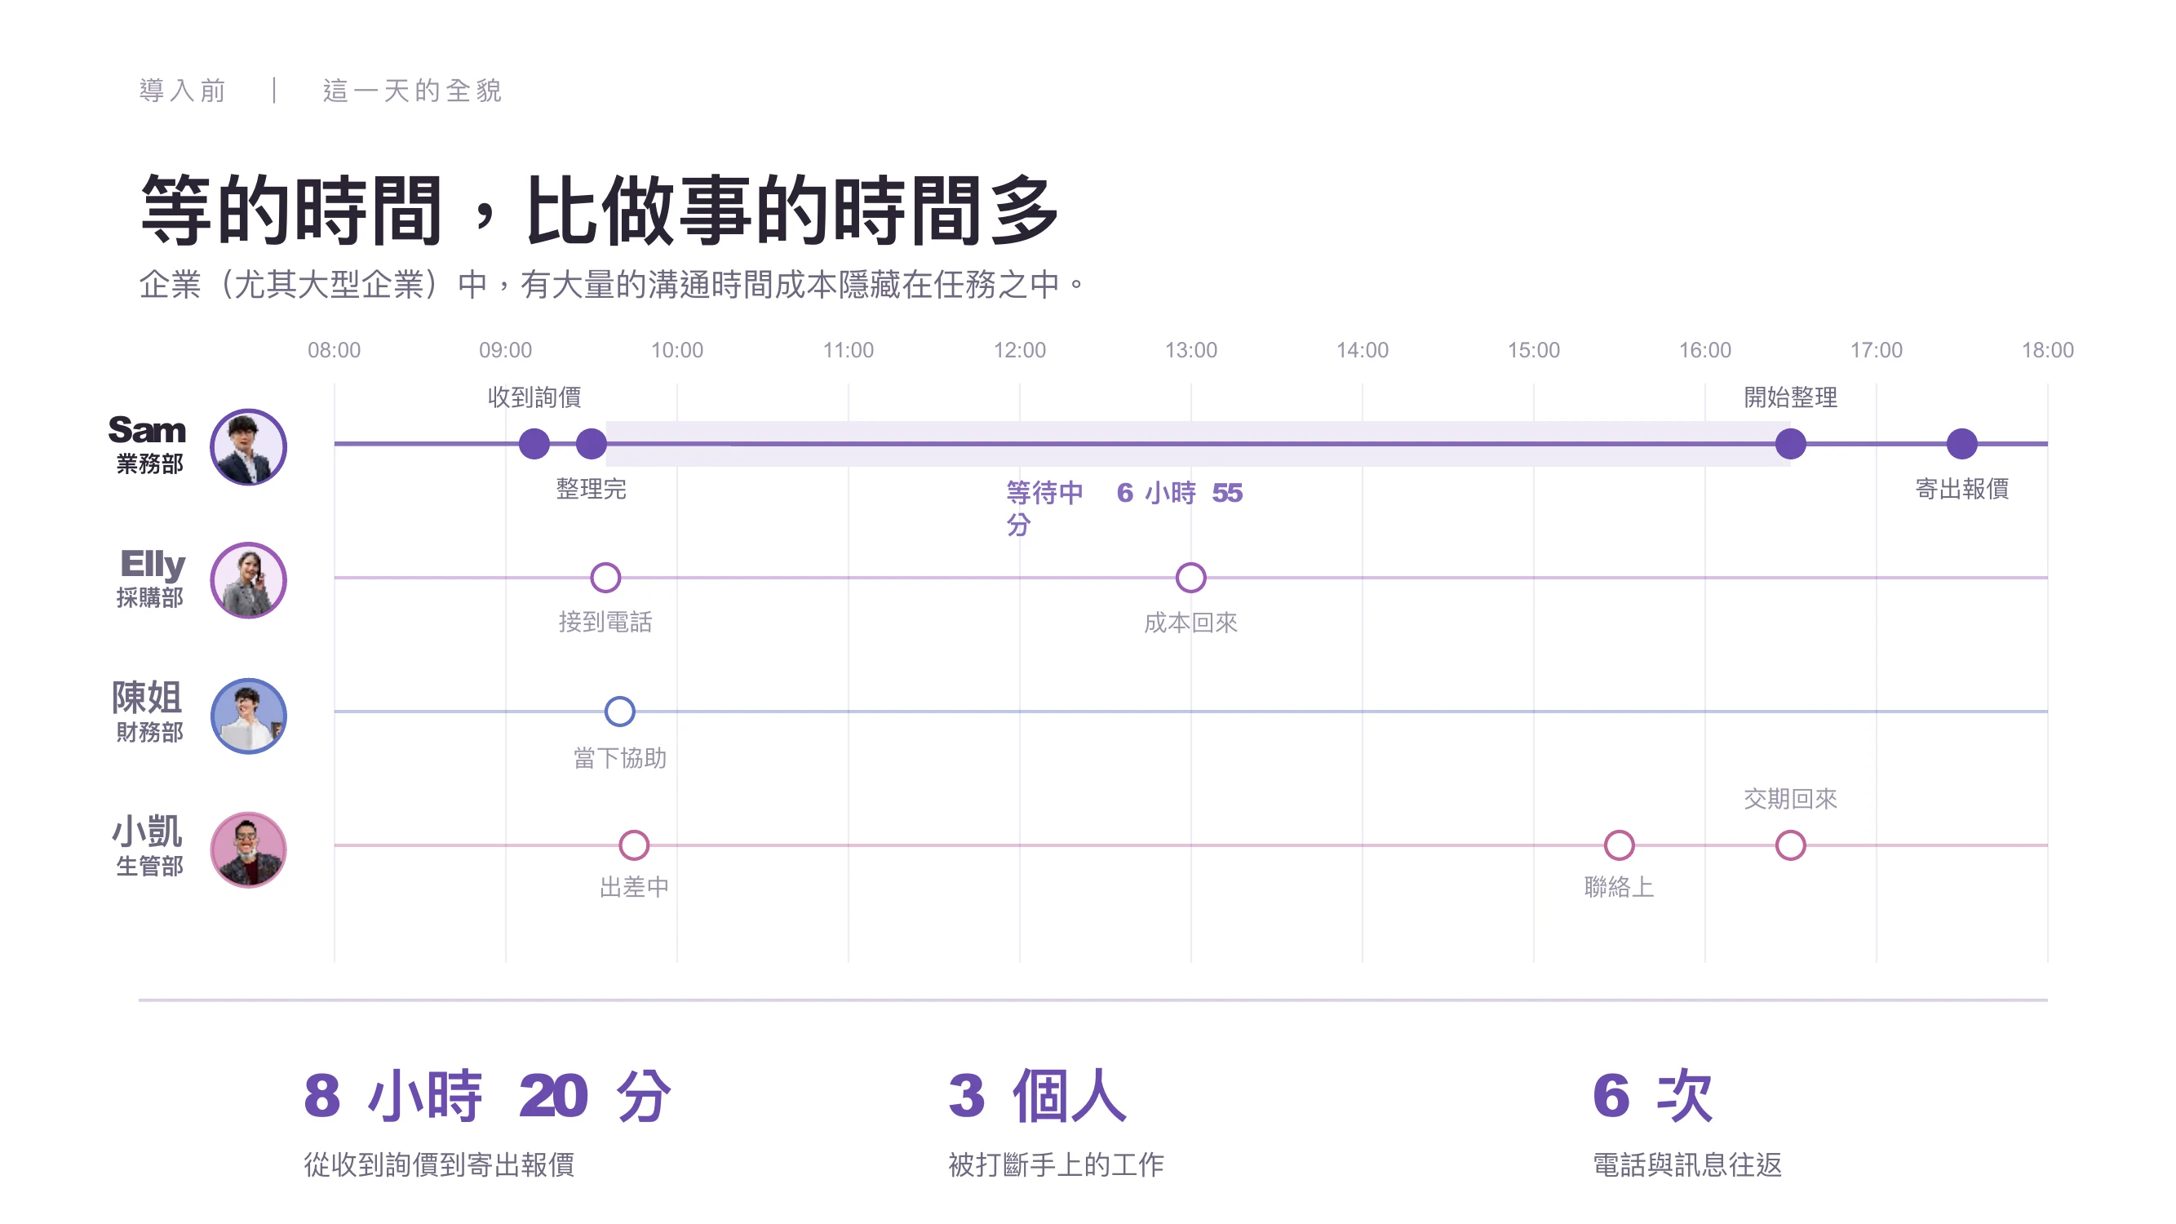Select the 收到詢價 marker on Sam's timeline
The height and width of the screenshot is (1224, 2176).
pos(534,443)
